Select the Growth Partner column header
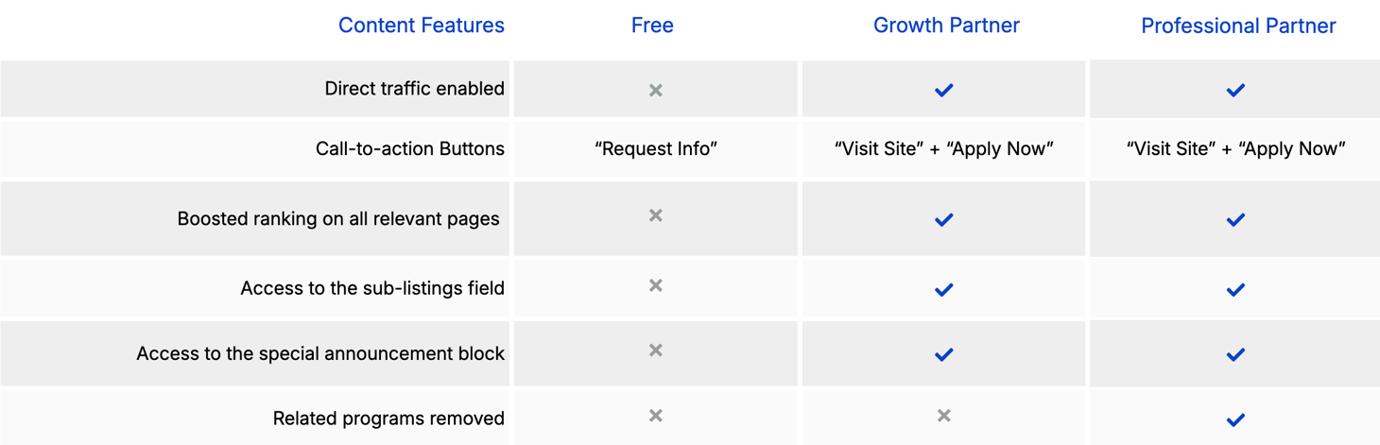The image size is (1380, 445). click(946, 26)
